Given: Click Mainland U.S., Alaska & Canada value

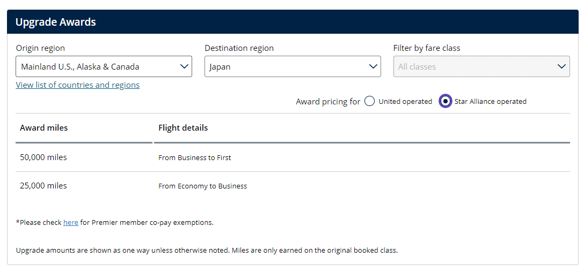Looking at the screenshot, I should (x=80, y=67).
